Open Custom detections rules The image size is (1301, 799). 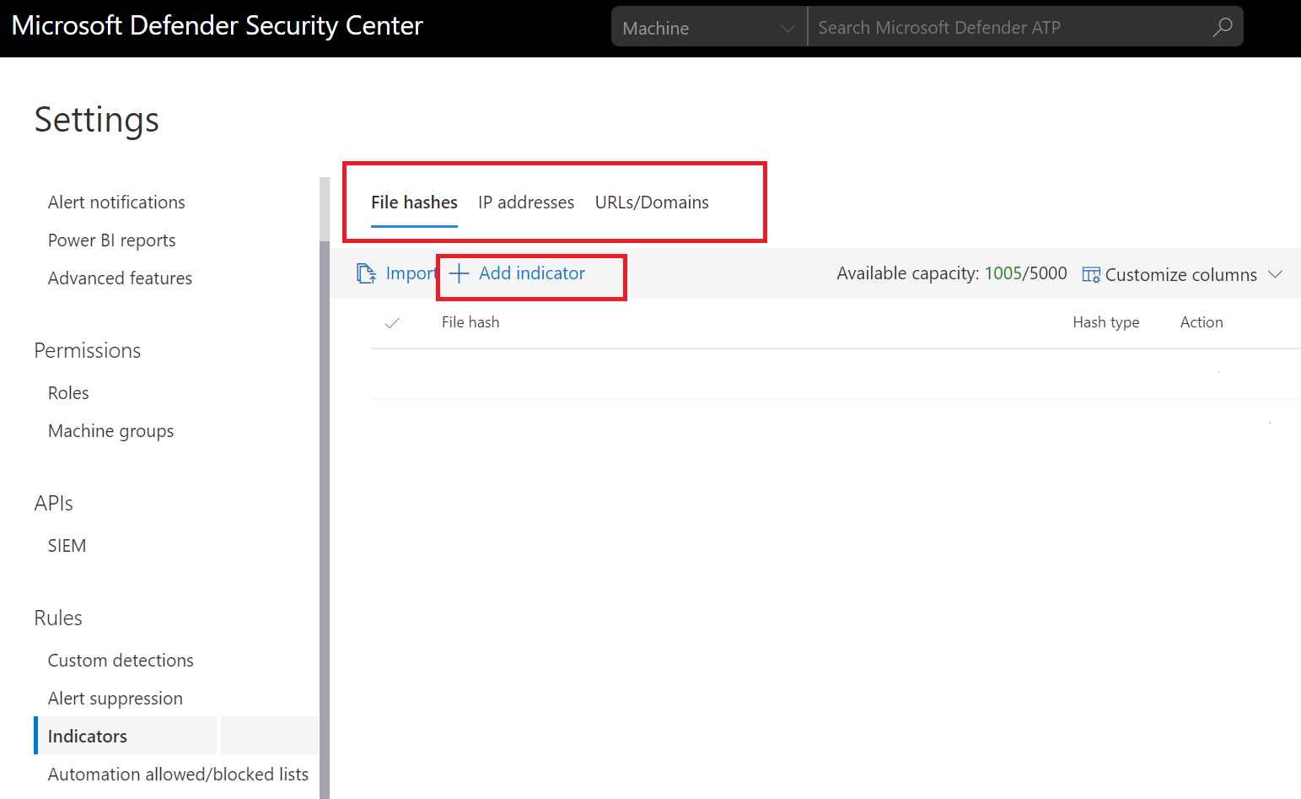coord(121,661)
